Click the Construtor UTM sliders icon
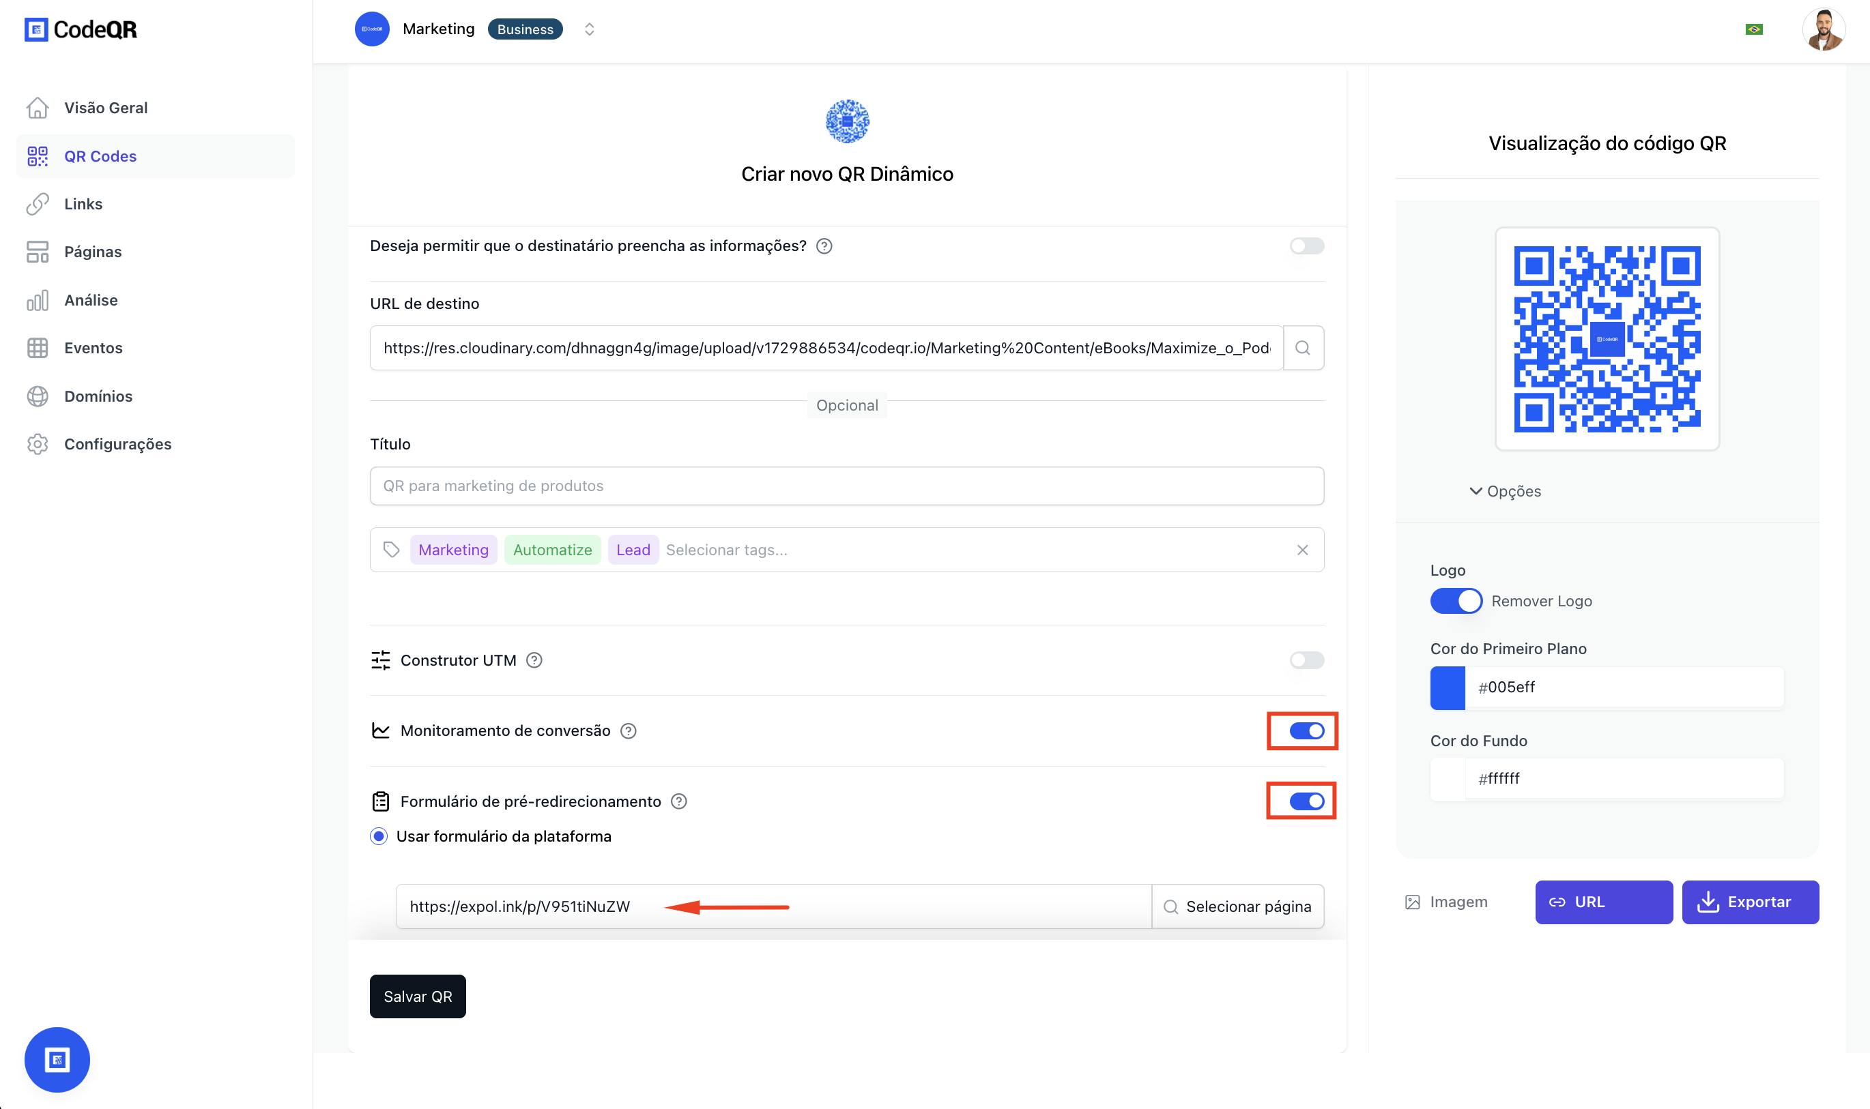The image size is (1870, 1109). coord(381,660)
